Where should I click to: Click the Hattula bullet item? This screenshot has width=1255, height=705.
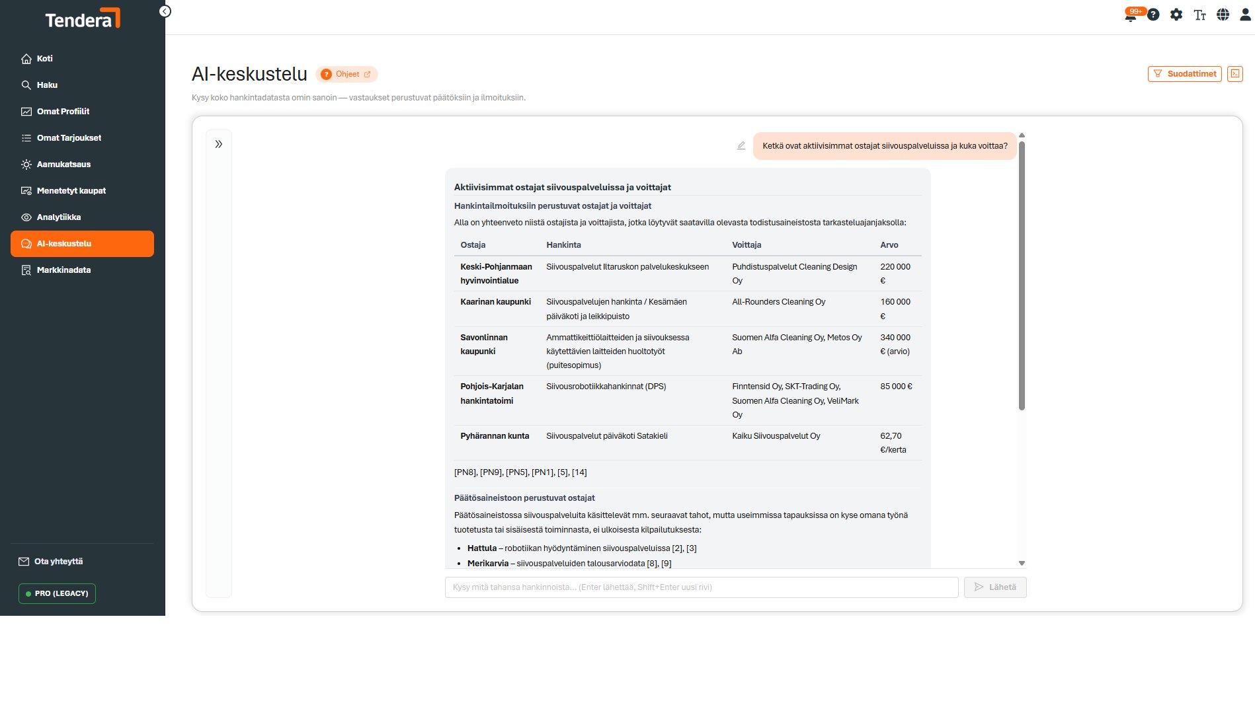[x=582, y=548]
